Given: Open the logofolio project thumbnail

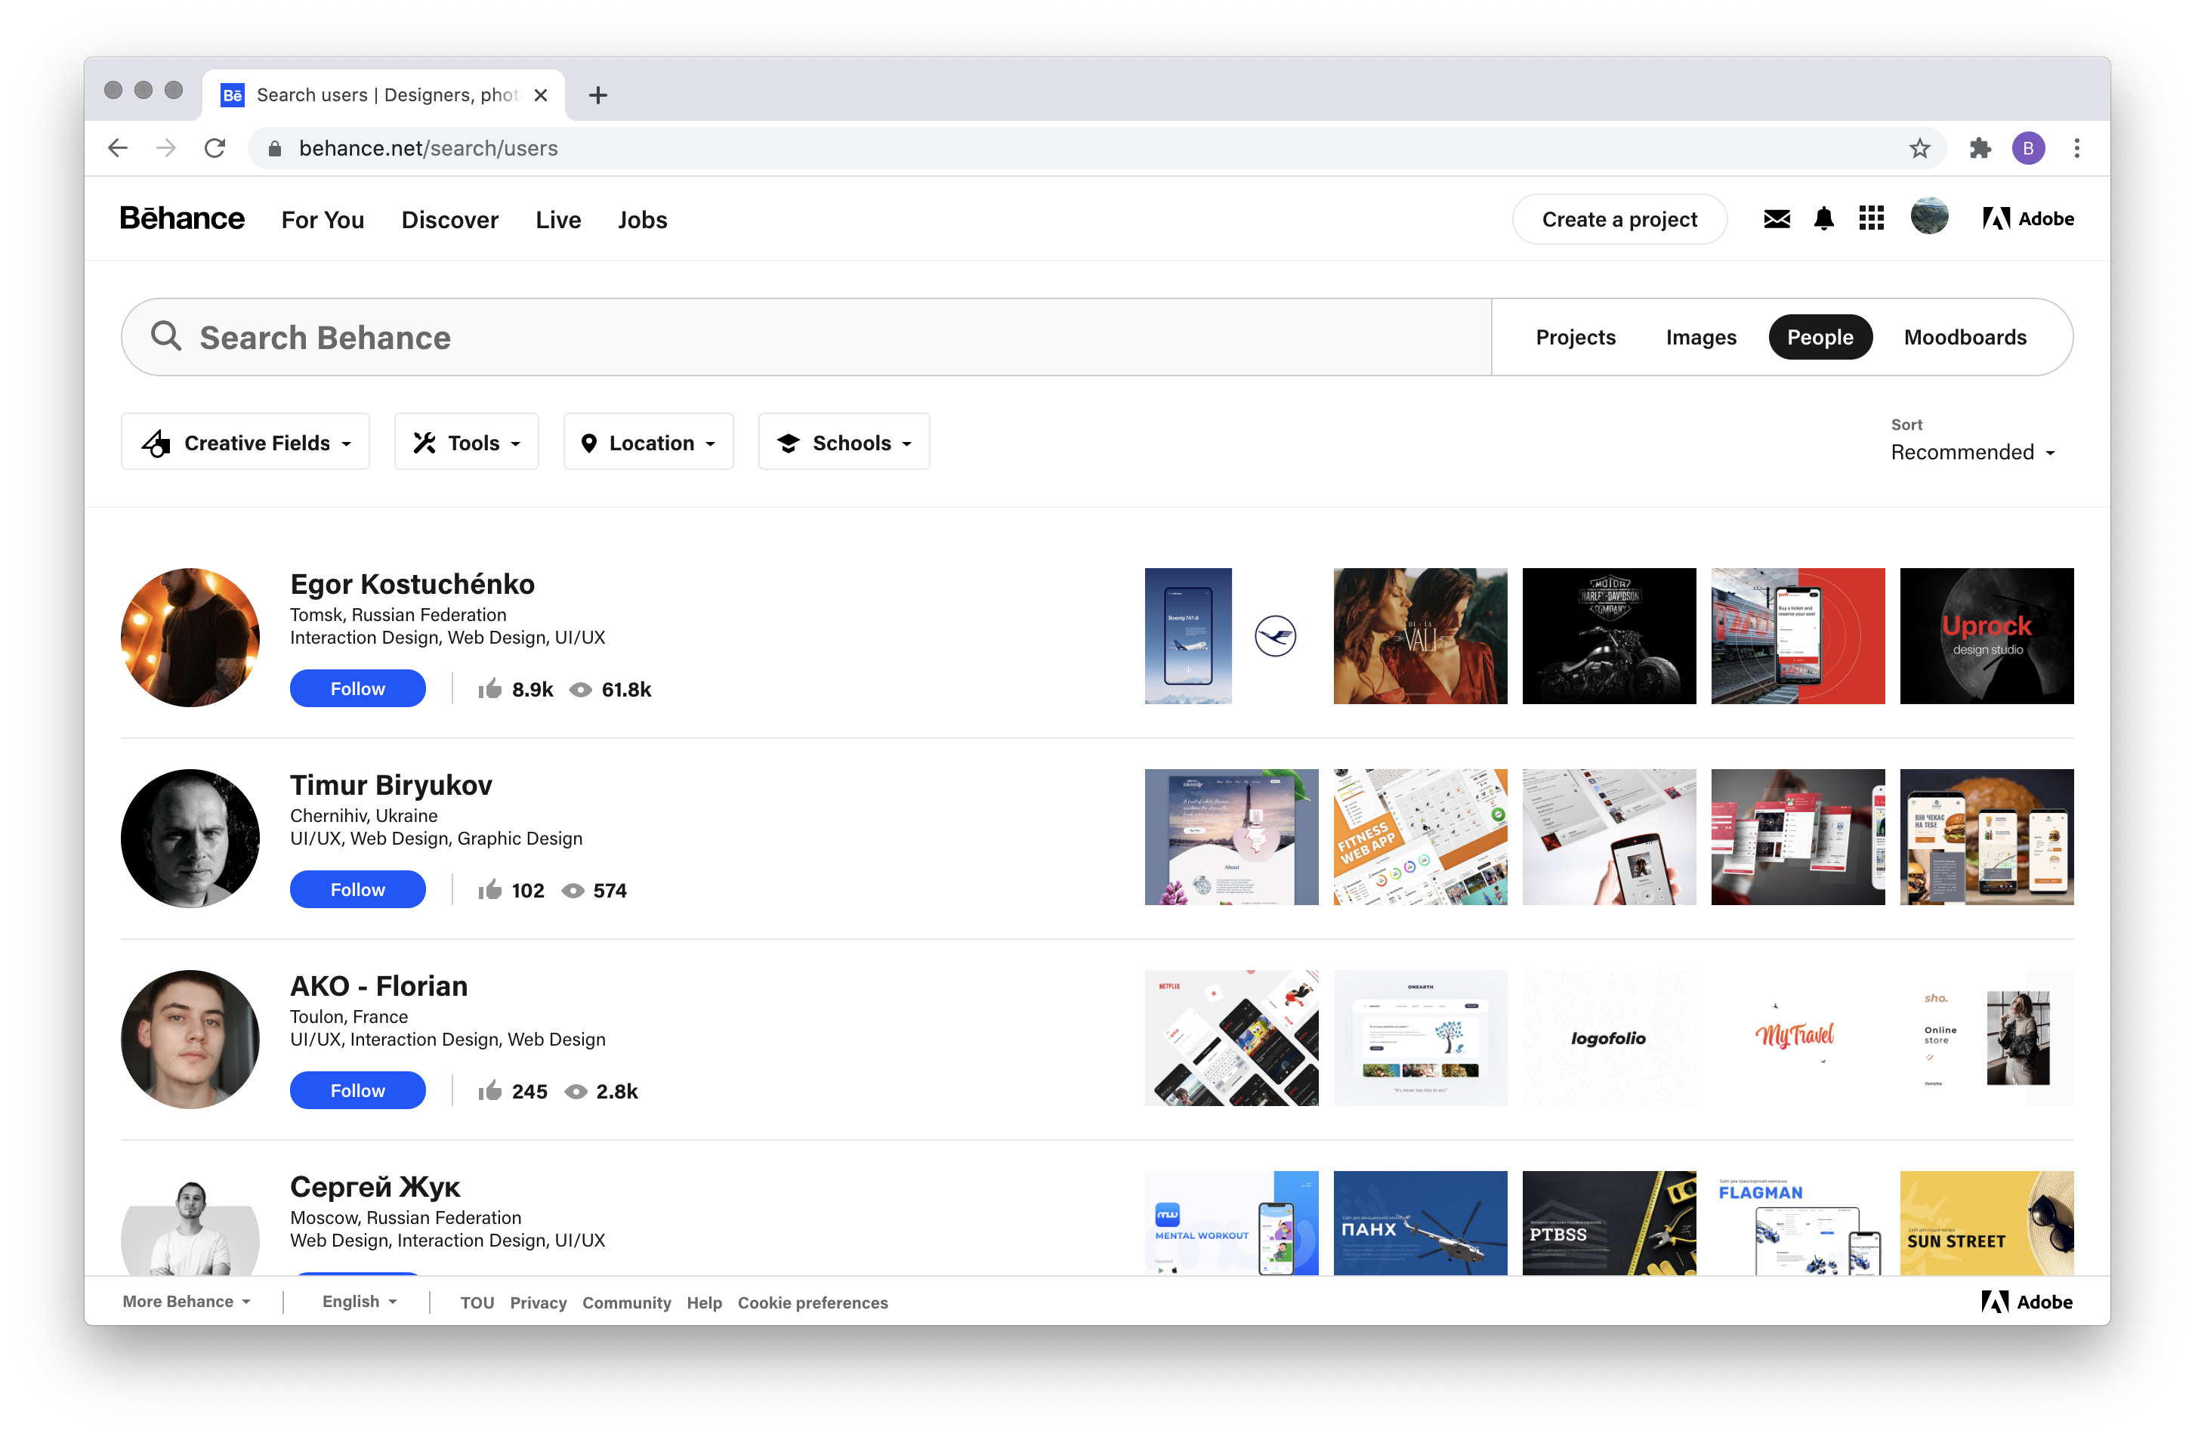Looking at the screenshot, I should 1608,1039.
